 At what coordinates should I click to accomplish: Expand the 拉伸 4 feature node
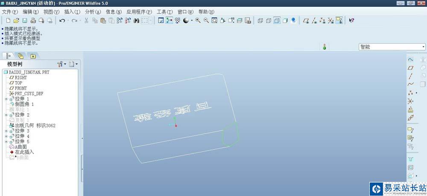pyautogui.click(x=6, y=136)
